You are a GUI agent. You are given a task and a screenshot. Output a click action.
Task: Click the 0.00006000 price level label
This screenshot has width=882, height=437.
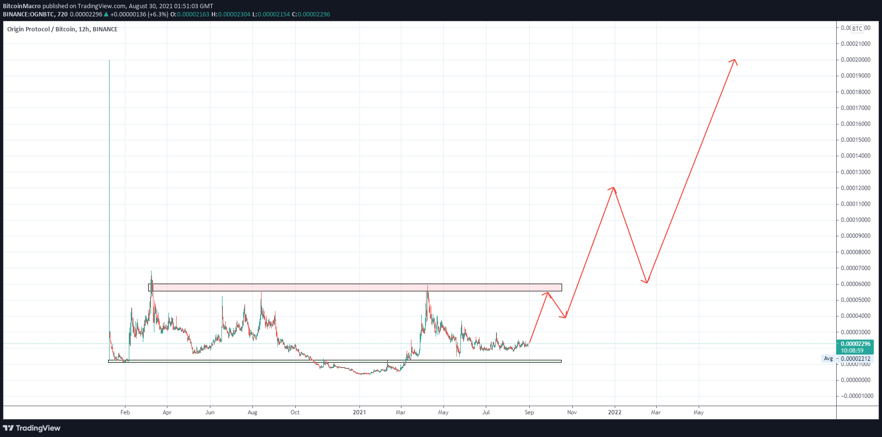(855, 284)
